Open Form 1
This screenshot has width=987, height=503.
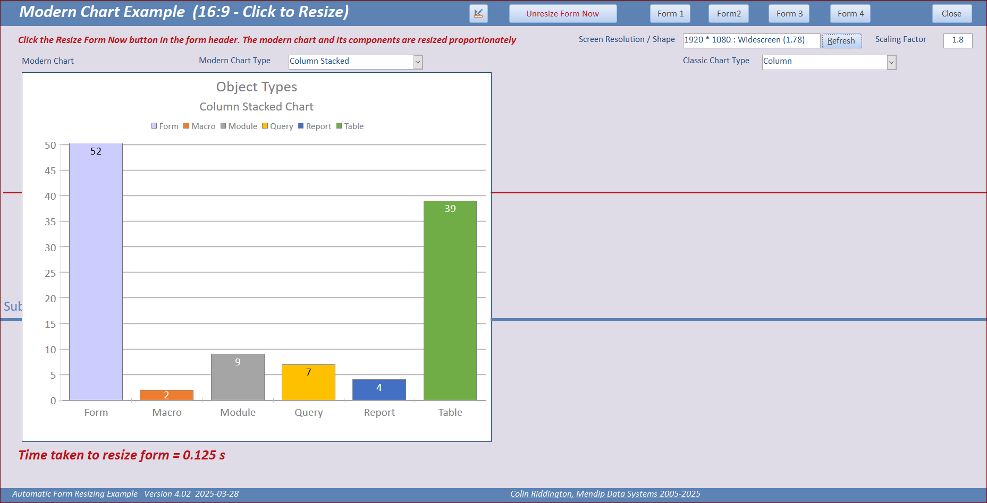[670, 14]
